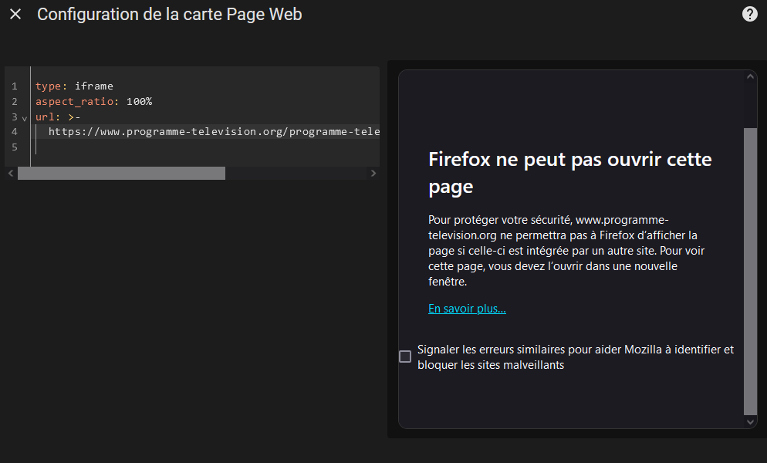Open the help icon for card configuration
The image size is (767, 463).
click(x=749, y=14)
